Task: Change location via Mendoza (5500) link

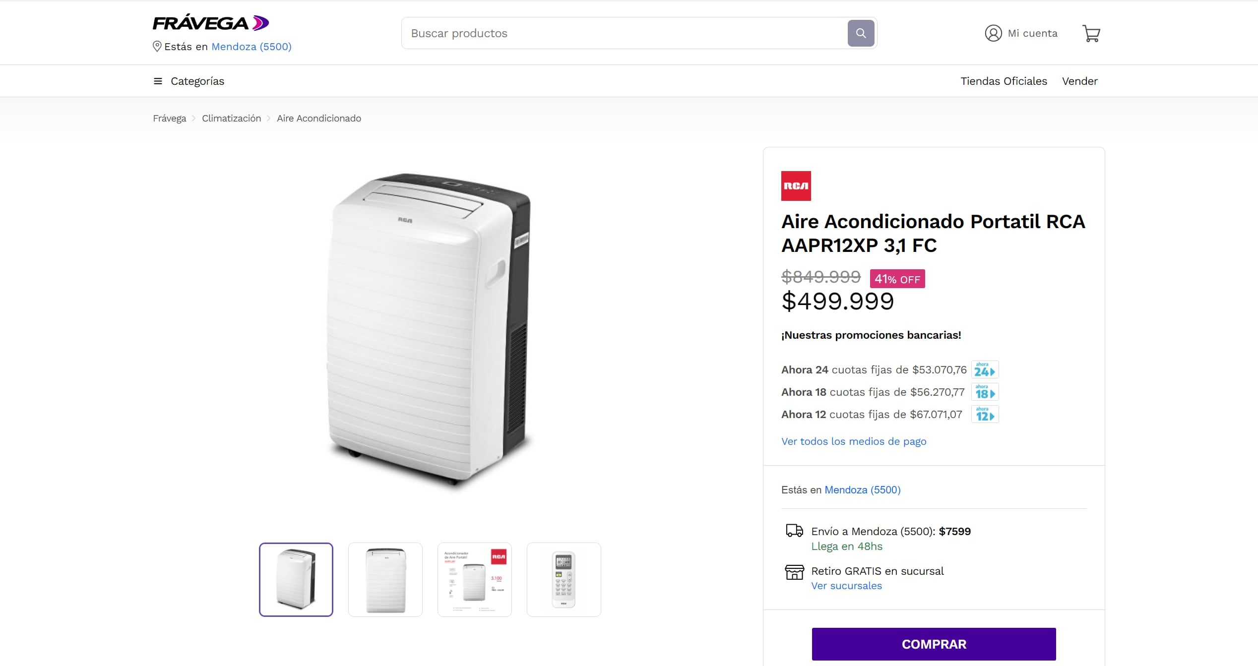Action: click(x=862, y=489)
